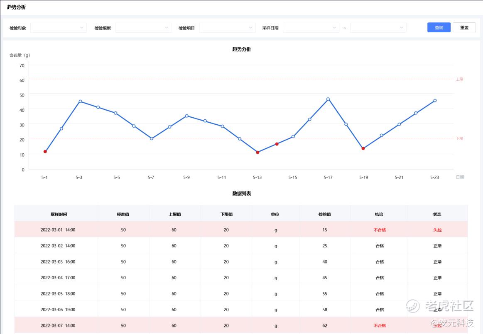Open the 检验对象 dropdown

[59, 28]
